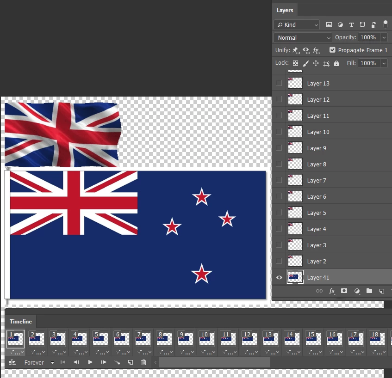Show Layer 13 visibility box

tap(279, 83)
